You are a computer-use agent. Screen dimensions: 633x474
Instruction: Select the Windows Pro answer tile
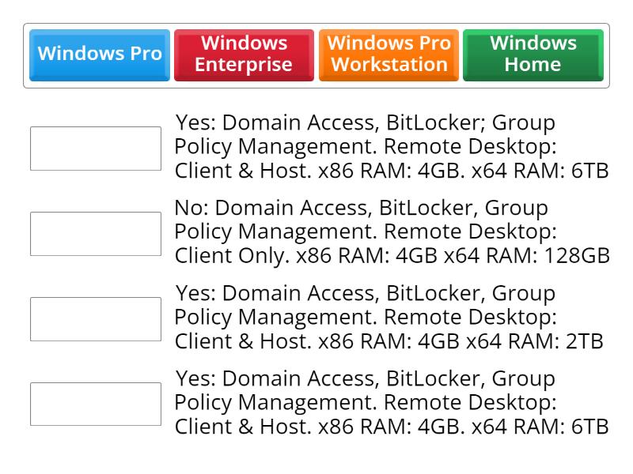(x=99, y=55)
